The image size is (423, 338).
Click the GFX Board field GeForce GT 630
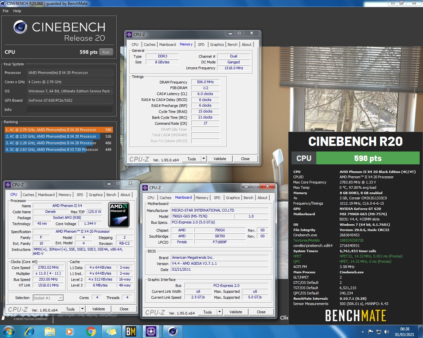pos(70,100)
